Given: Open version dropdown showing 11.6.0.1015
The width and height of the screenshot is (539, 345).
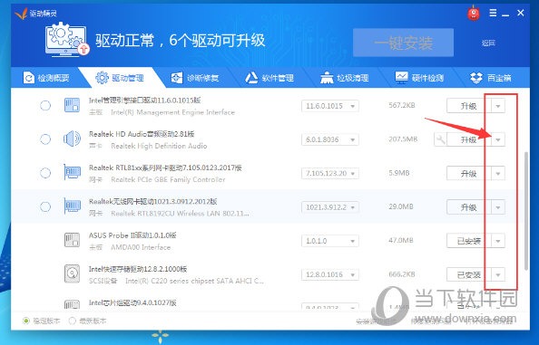Looking at the screenshot, I should [330, 106].
